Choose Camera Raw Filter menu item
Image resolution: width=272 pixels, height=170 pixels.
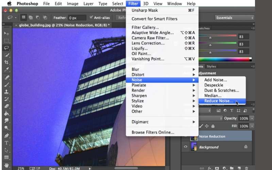click(162, 38)
